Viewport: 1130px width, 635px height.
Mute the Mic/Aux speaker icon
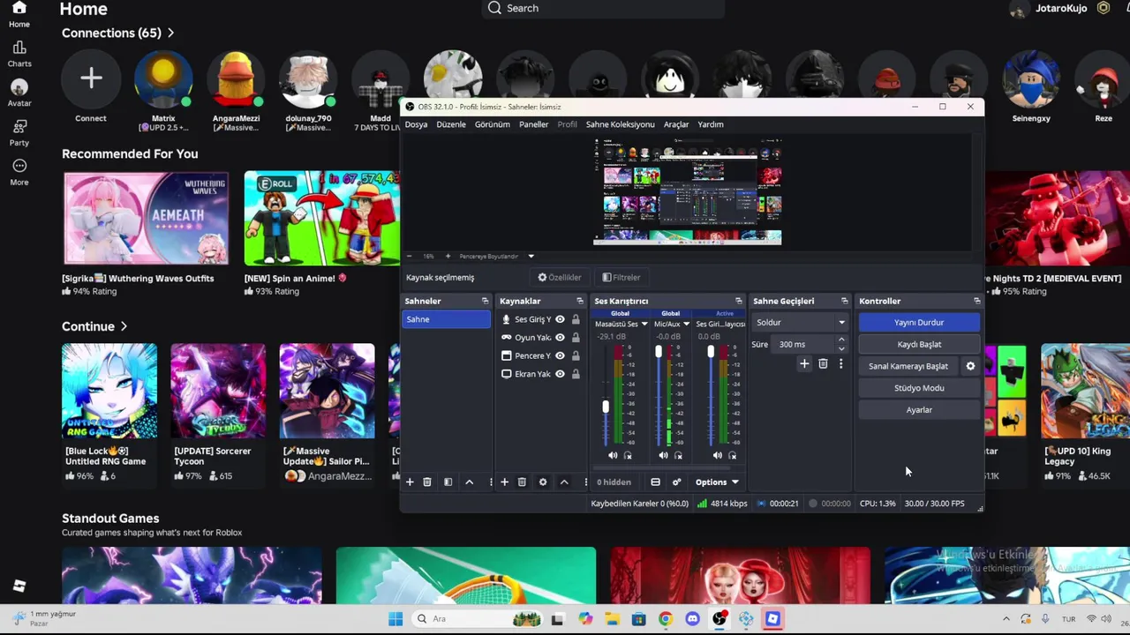pyautogui.click(x=663, y=455)
